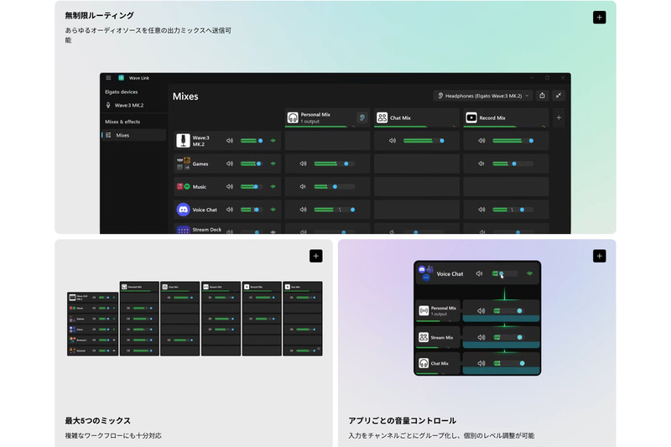Mute Games in the Record Mix column

(x=481, y=164)
